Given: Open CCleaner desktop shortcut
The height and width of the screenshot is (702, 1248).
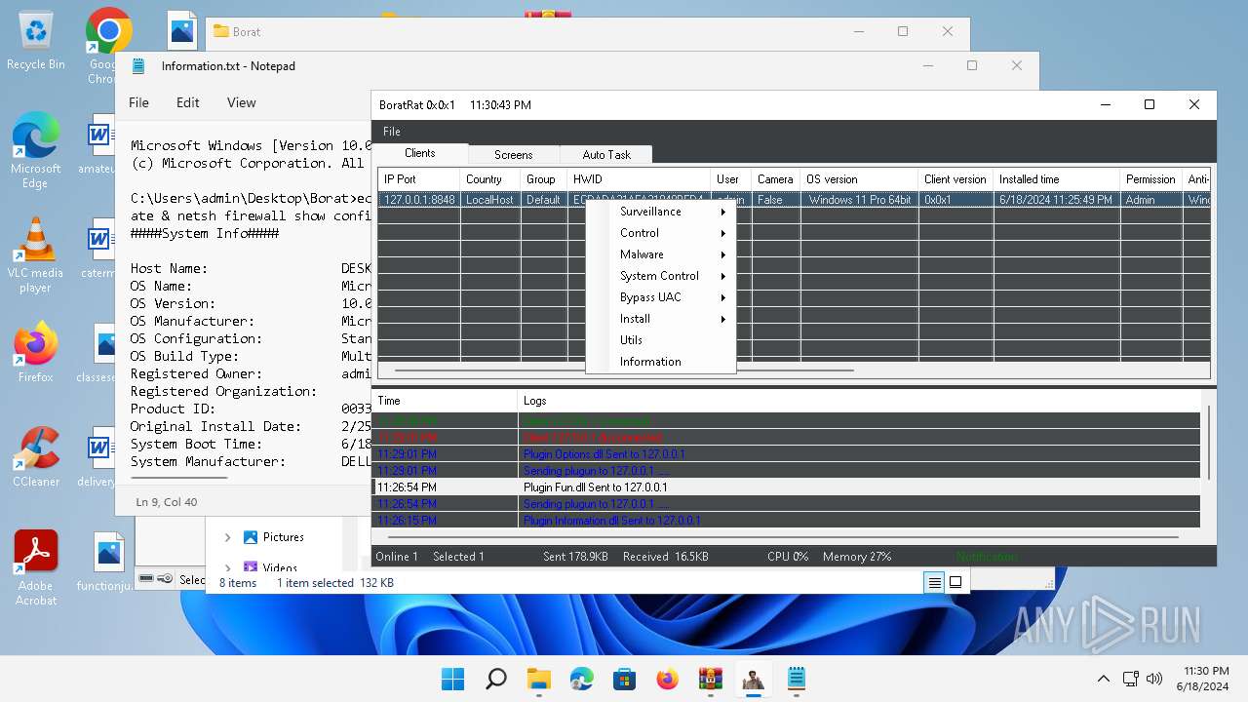Looking at the screenshot, I should point(36,457).
